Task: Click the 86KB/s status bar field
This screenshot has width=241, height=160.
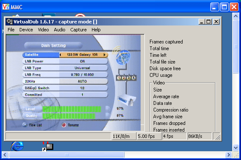Action: pos(200,136)
